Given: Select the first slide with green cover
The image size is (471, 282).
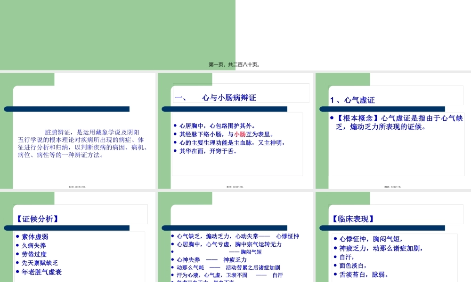Looking at the screenshot, I should (x=118, y=33).
